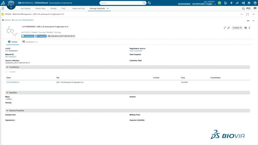The width and height of the screenshot is (258, 145).
Task: Open the help question mark icon
Action: pos(255,3)
